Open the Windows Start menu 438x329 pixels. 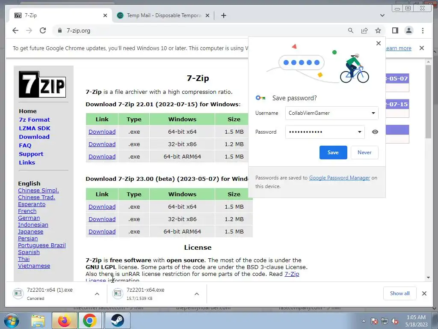tap(12, 320)
